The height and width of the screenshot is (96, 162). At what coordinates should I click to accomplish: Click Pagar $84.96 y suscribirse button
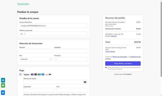(x=123, y=64)
